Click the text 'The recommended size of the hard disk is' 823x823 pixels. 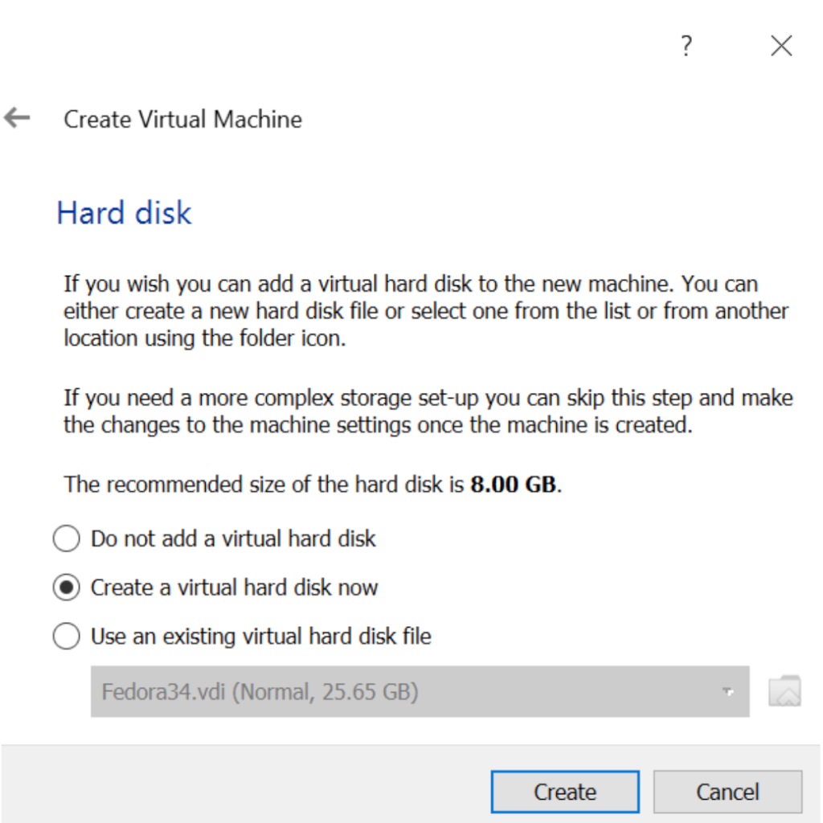[x=264, y=485]
